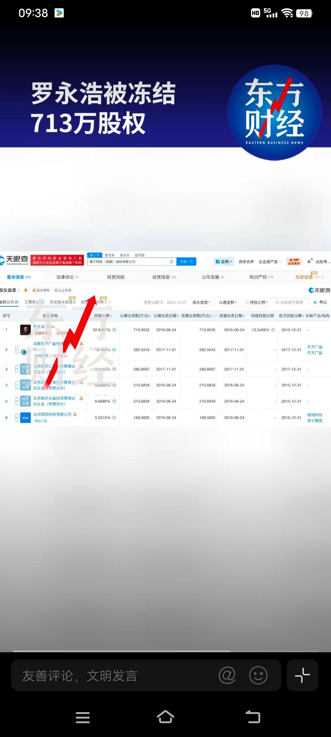Click the 天眼一下 search button
Image resolution: width=331 pixels, height=737 pixels.
pos(186,262)
